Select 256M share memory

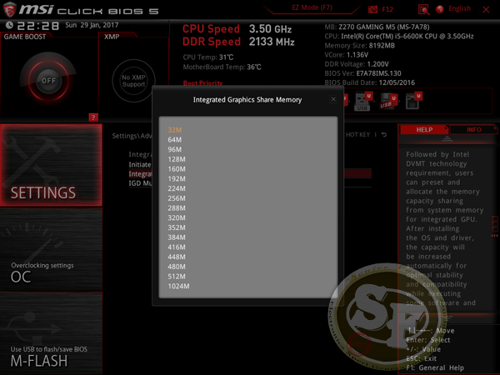tap(177, 198)
